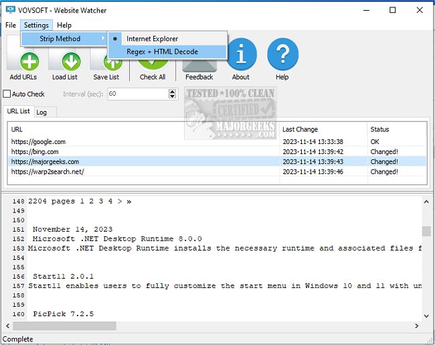Image resolution: width=435 pixels, height=345 pixels.
Task: Select Internet Explorer strip method
Action: (x=167, y=39)
